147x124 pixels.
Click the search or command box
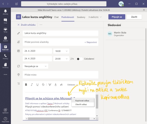(64, 4)
